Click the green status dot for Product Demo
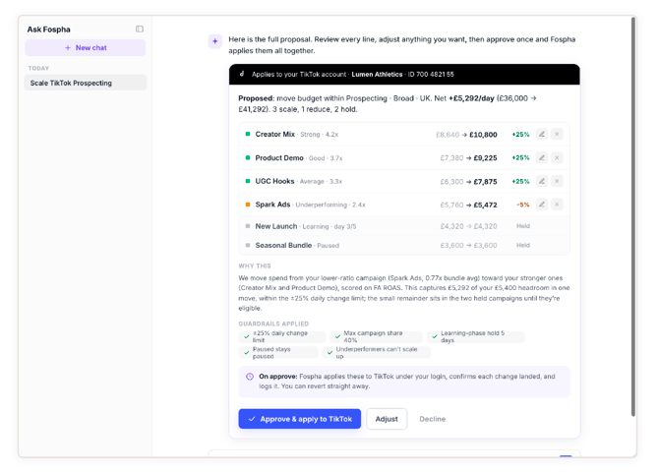The height and width of the screenshot is (472, 659). 248,157
